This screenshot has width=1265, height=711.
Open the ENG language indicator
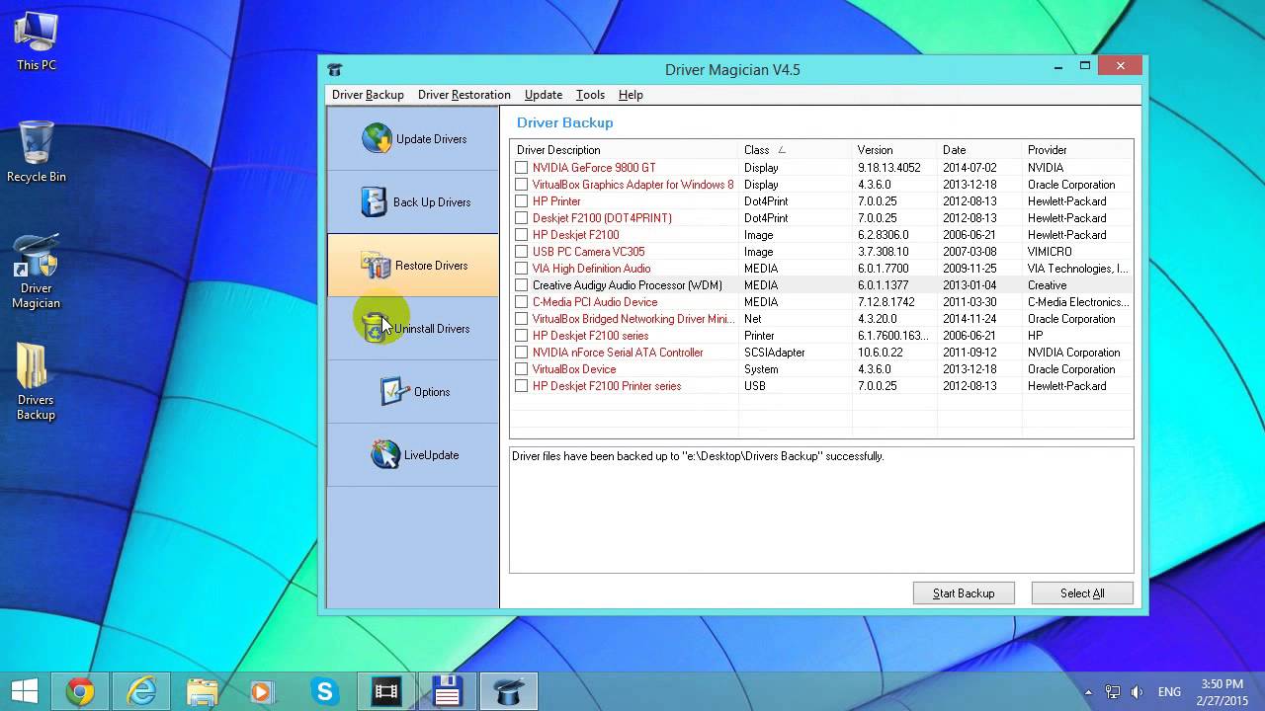click(x=1169, y=692)
